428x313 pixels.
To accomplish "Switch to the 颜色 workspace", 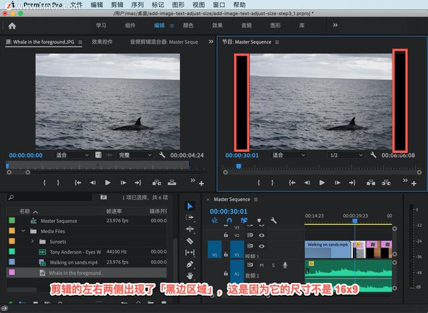I will point(188,25).
